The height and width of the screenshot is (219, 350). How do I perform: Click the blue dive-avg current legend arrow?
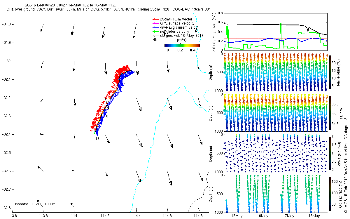tap(155, 27)
